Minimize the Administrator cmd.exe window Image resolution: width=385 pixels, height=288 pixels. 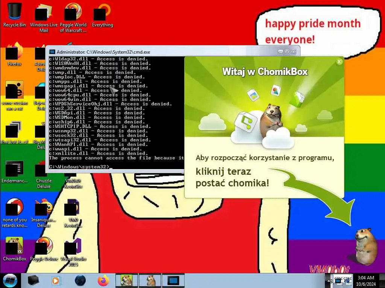click(280, 52)
